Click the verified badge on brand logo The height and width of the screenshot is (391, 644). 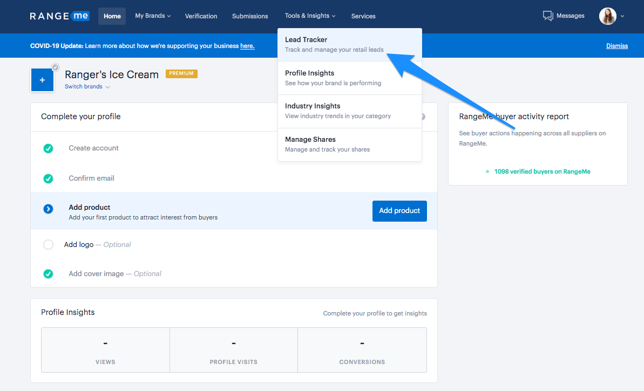(x=56, y=67)
